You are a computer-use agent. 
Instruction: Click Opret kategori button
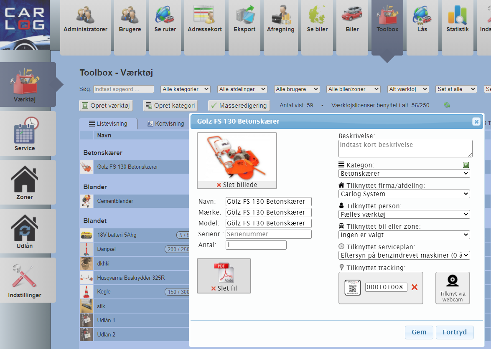pyautogui.click(x=170, y=105)
